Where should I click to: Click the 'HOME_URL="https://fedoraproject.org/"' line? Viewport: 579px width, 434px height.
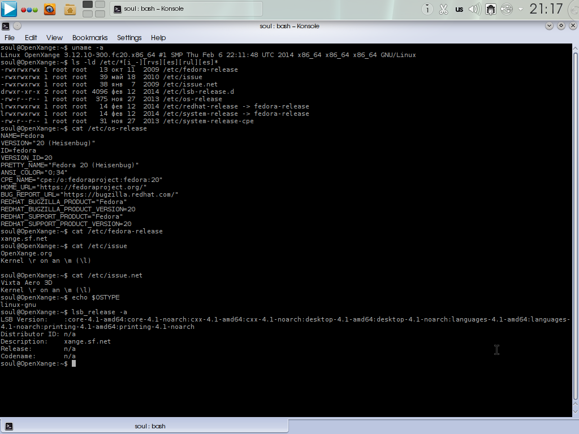(x=74, y=187)
